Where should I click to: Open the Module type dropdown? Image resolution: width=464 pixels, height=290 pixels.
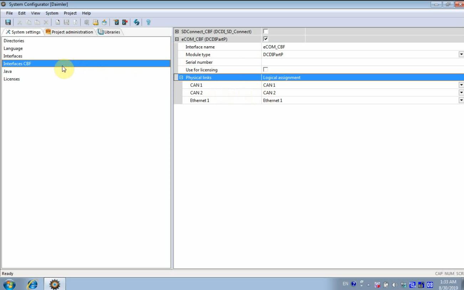coord(461,54)
